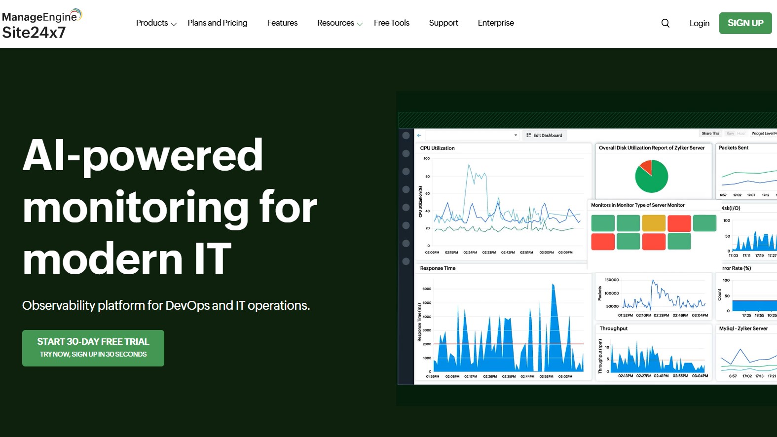Open Free Tools from navigation
Screen dimensions: 777x437
[391, 23]
